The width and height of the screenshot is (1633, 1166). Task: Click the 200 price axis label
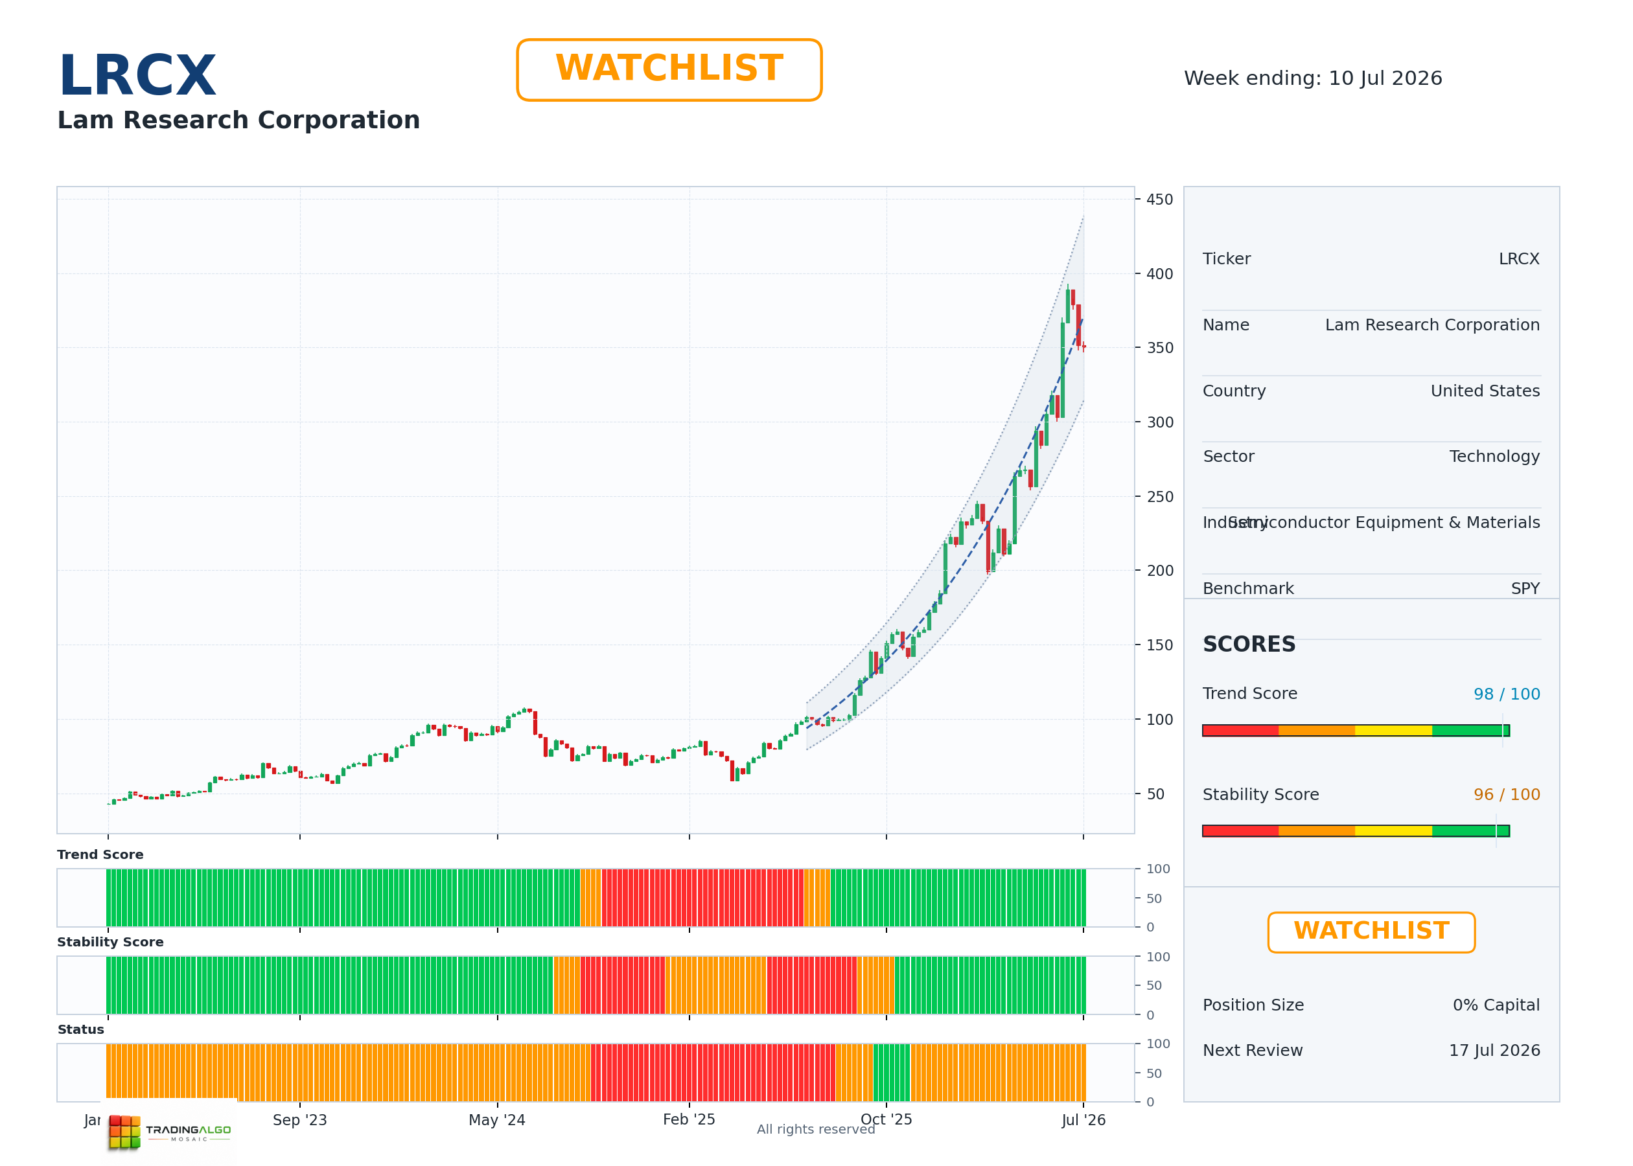[x=1159, y=571]
